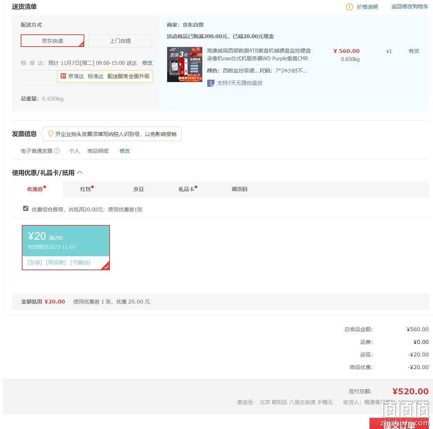Open 标准达 delivery service link
This screenshot has height=429, width=433.
tap(96, 76)
